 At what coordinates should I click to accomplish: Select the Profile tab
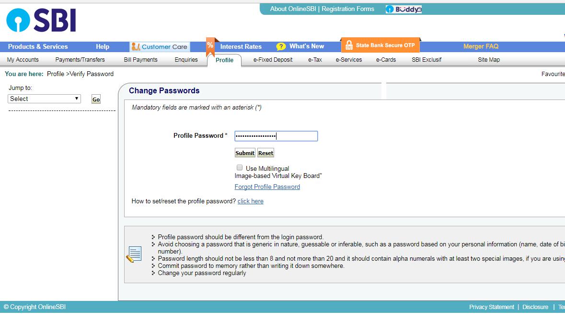[224, 60]
